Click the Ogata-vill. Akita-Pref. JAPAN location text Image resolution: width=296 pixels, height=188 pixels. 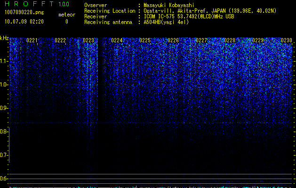[x=210, y=11]
